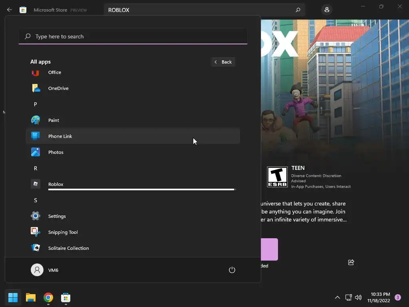Show hidden tray icons chevron
Screen dimensions: 409x307
337,297
